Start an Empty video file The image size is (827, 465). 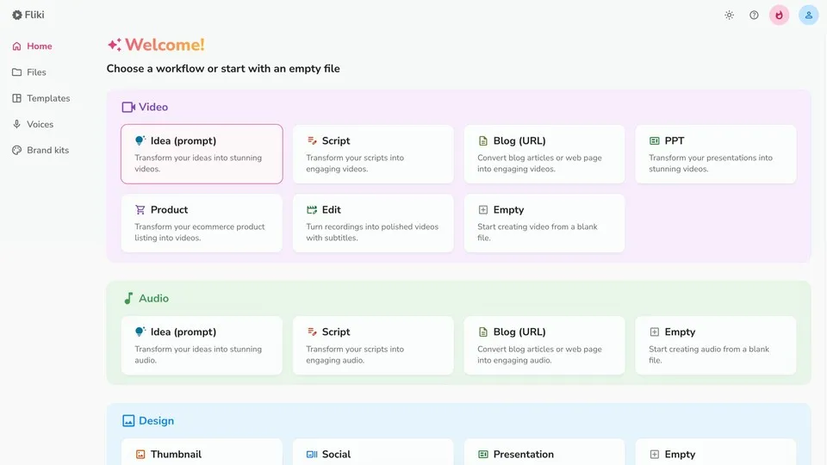coord(544,223)
